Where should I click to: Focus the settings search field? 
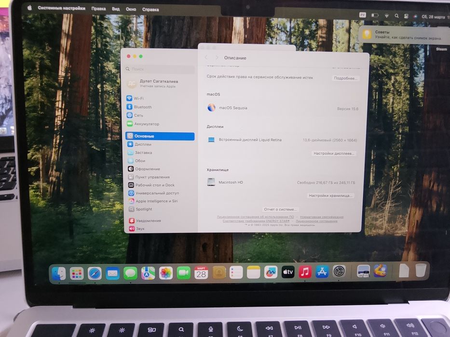160,69
